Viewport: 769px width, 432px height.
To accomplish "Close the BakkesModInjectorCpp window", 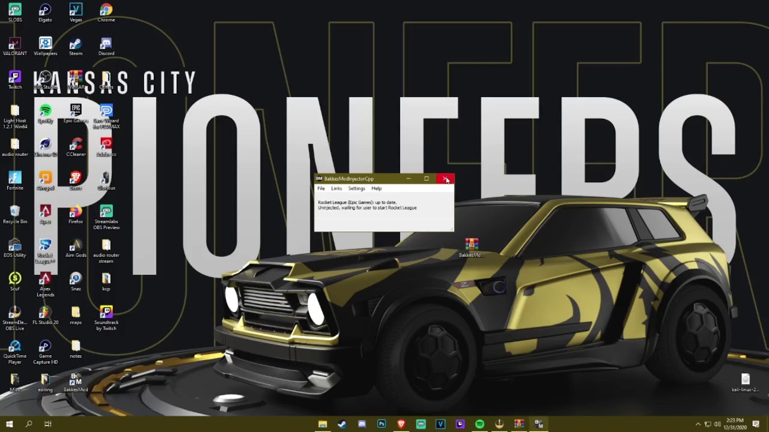I will [x=445, y=179].
